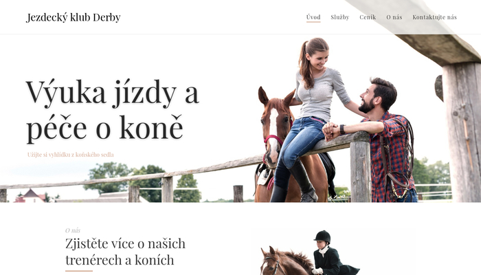This screenshot has height=275, width=481.
Task: Click the small italic O nás section label
Action: click(x=73, y=230)
